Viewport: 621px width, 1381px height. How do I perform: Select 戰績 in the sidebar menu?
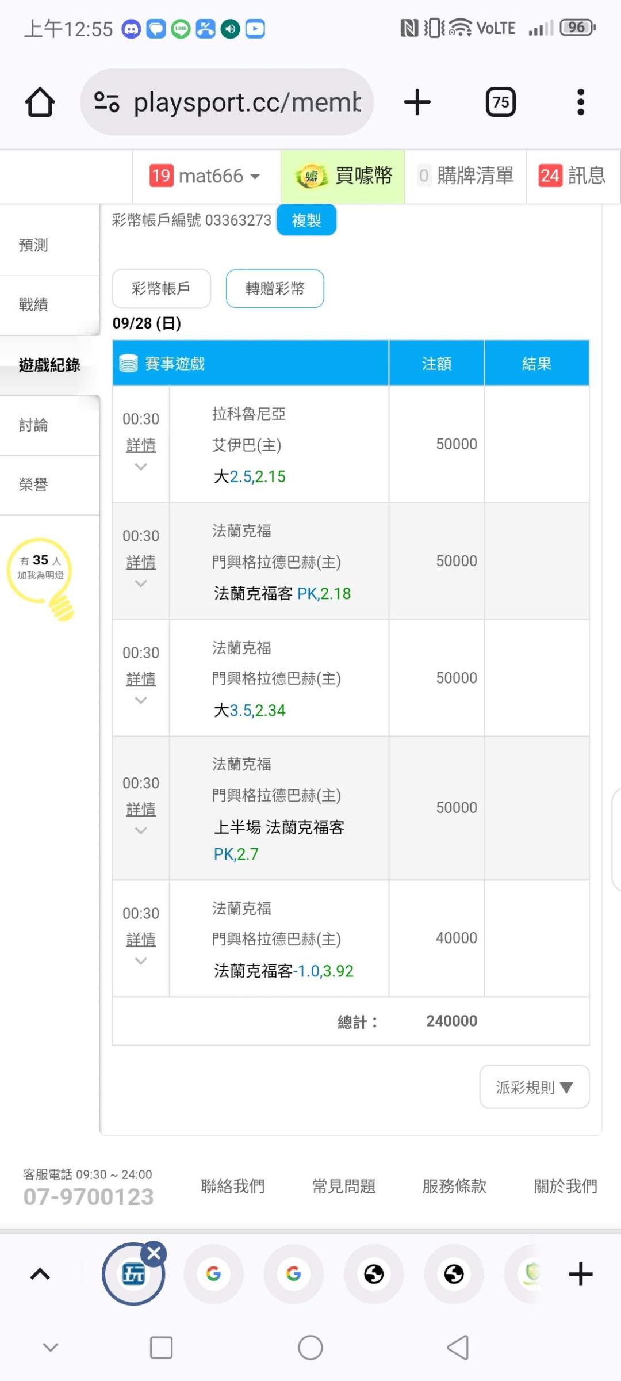coord(33,305)
